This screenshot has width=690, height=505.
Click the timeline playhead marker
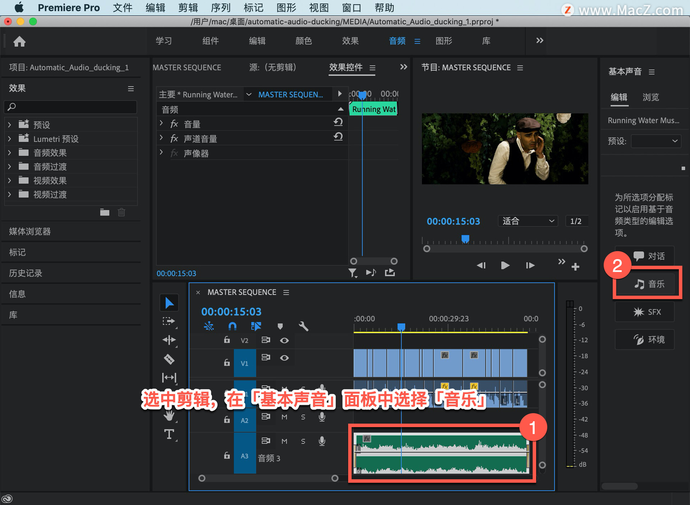coord(401,327)
